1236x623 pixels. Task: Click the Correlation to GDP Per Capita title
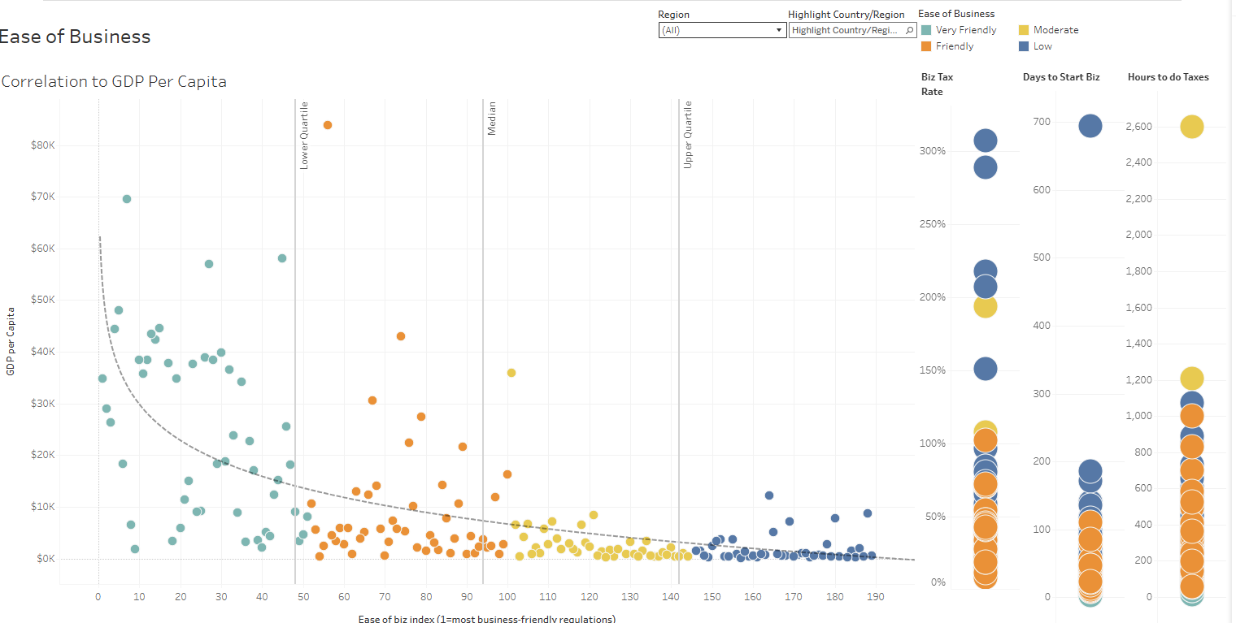113,81
